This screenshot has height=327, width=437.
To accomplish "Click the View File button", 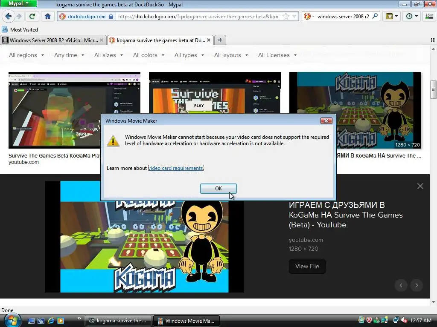I will click(x=307, y=266).
